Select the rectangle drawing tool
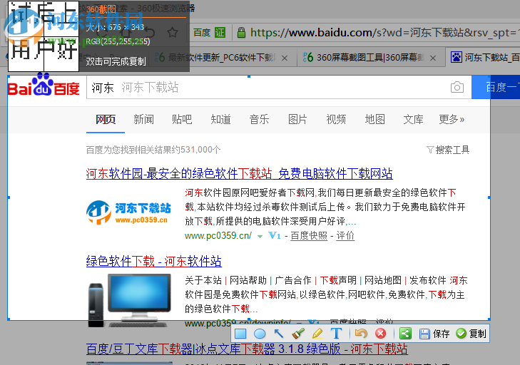This screenshot has height=365, width=520. tap(240, 334)
